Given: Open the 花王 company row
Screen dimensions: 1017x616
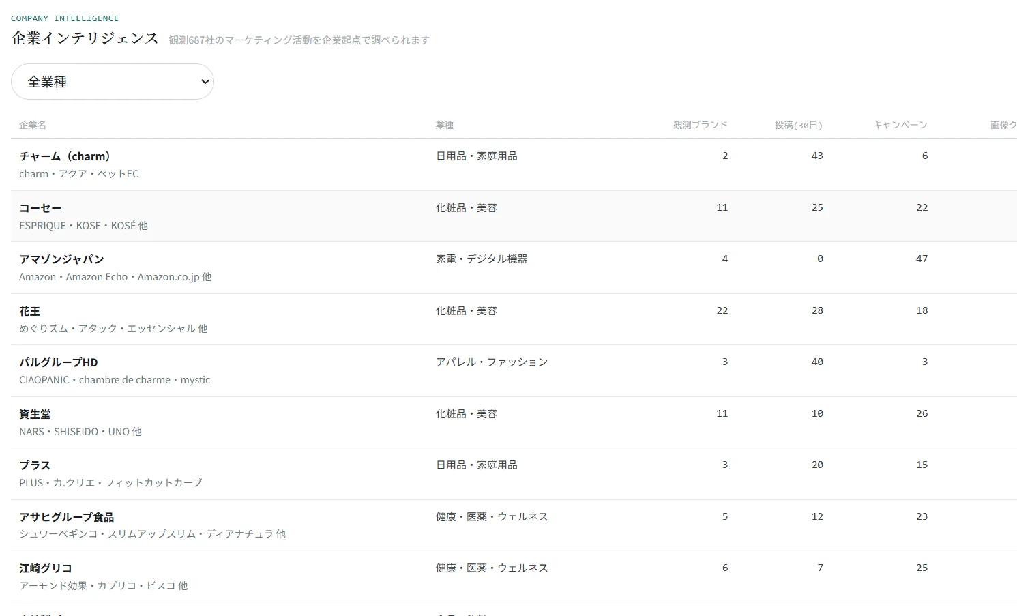Looking at the screenshot, I should pyautogui.click(x=514, y=319).
